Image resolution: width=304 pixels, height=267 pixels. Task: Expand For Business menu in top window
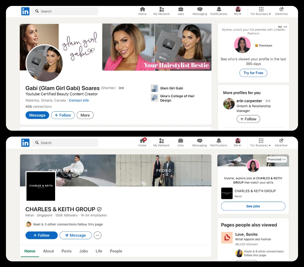(x=261, y=11)
